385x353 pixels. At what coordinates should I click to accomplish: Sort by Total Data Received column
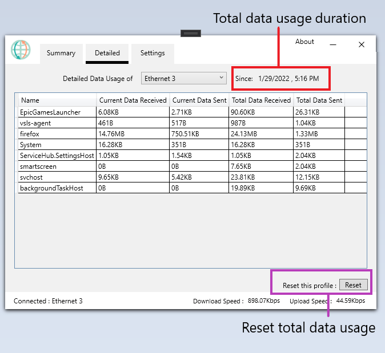click(x=261, y=100)
